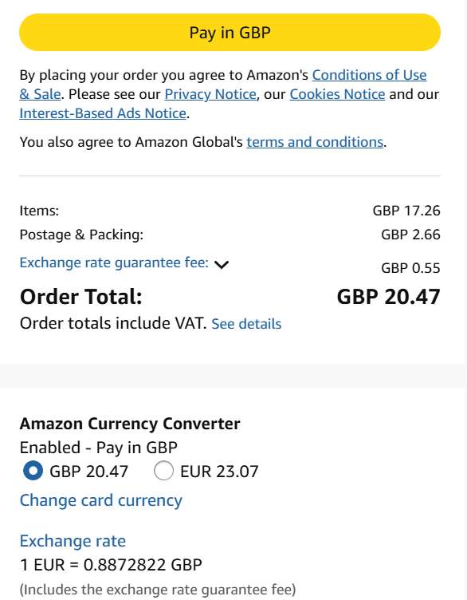
Task: Open the Privacy Notice link
Action: pyautogui.click(x=210, y=94)
